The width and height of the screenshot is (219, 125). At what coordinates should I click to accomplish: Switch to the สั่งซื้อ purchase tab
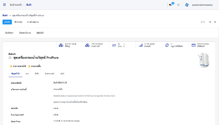(x=37, y=74)
